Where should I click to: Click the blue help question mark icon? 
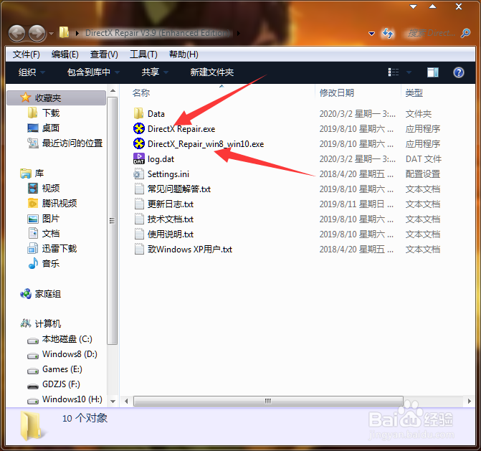pyautogui.click(x=459, y=72)
